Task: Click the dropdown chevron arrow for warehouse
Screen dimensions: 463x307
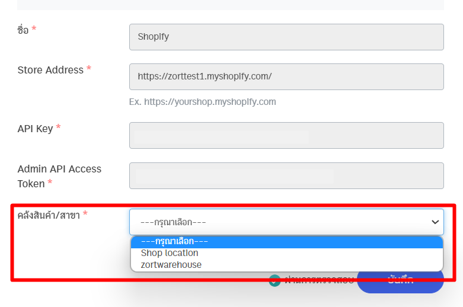Action: point(436,222)
